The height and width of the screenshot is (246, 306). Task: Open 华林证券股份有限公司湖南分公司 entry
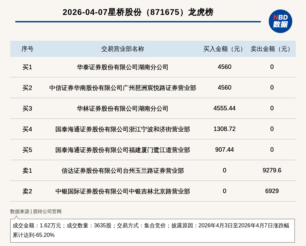point(122,109)
